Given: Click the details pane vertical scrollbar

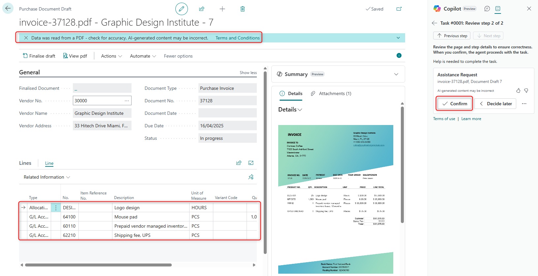Looking at the screenshot, I should 402,164.
